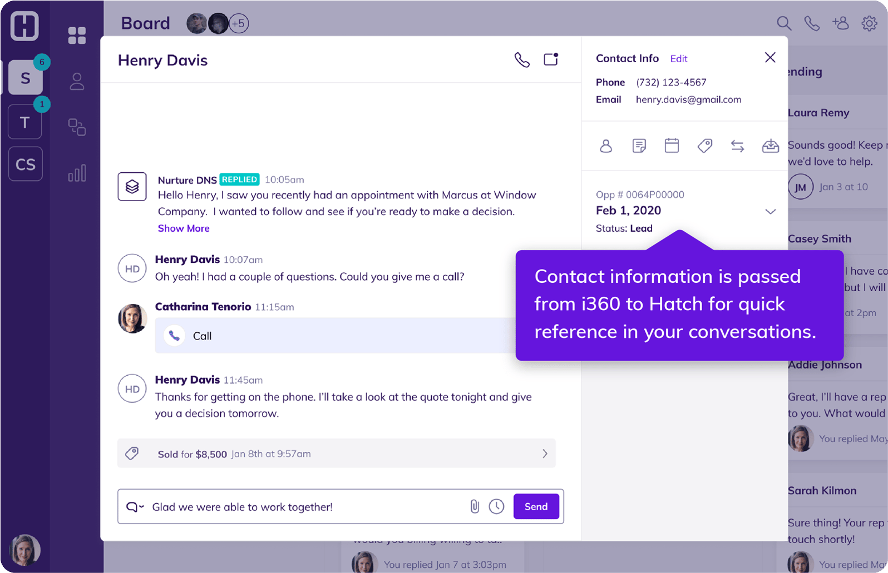Screen dimensions: 888x573
Task: Attach a file with the paperclip icon
Action: 475,506
